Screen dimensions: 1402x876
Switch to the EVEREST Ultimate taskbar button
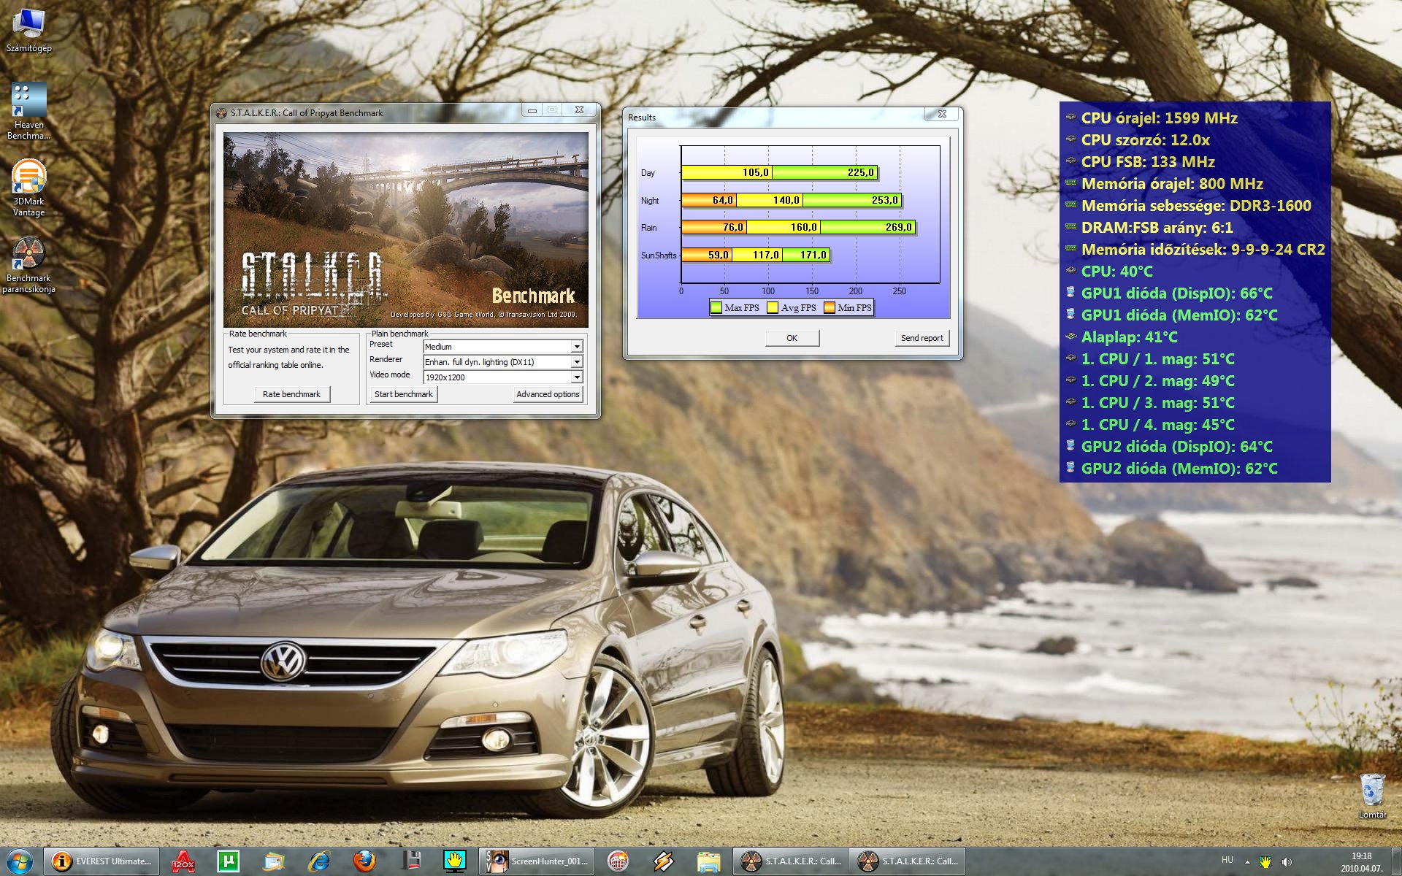click(x=102, y=861)
